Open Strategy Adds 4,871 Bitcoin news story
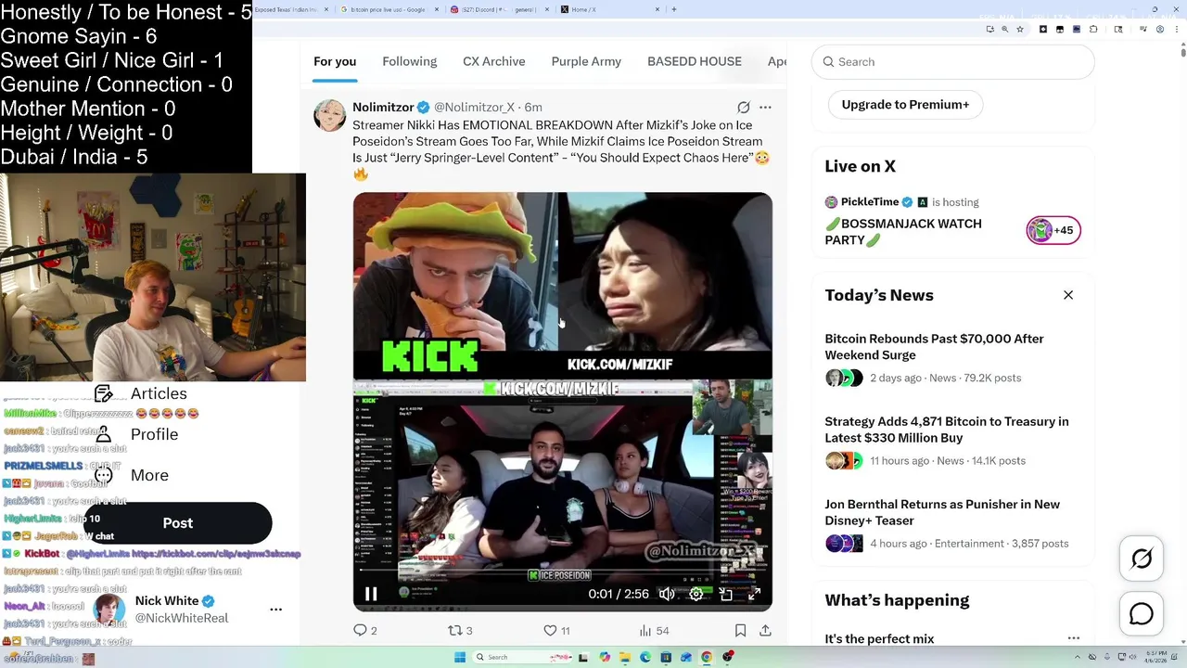The image size is (1187, 668). click(947, 430)
